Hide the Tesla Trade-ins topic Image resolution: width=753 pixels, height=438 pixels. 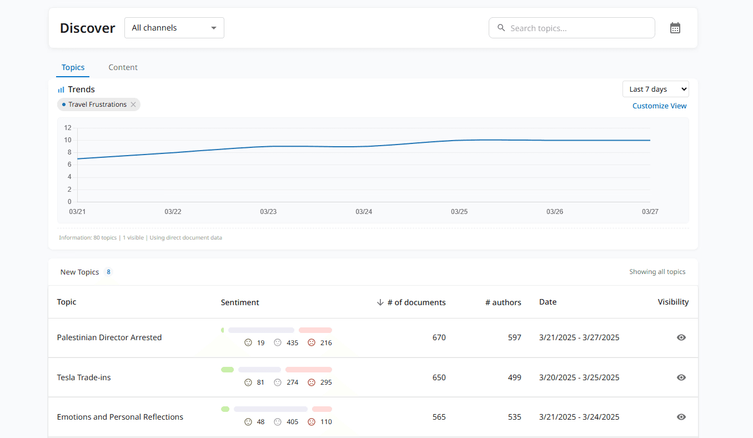(x=681, y=377)
